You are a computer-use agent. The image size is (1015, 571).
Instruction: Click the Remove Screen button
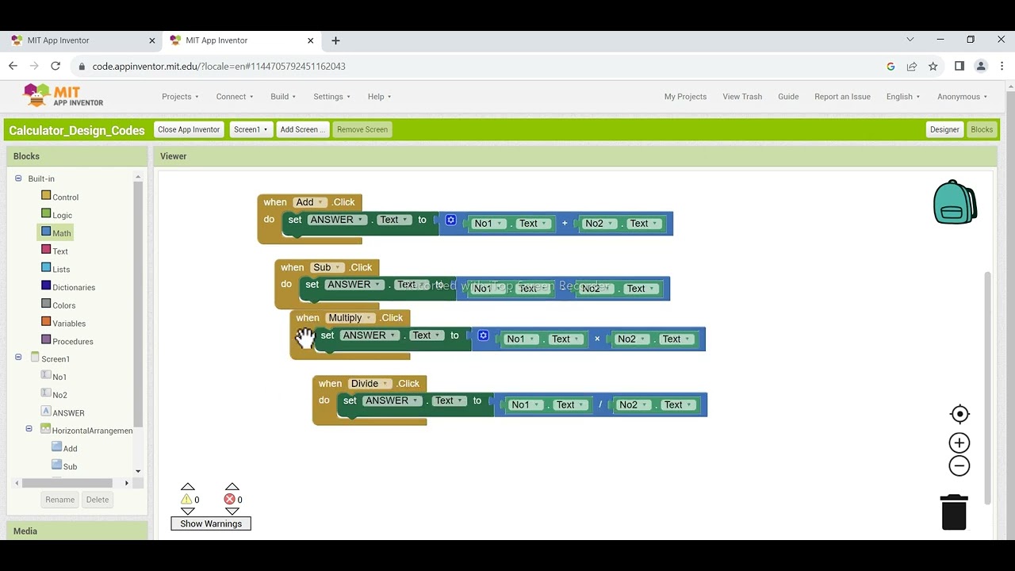pos(362,129)
